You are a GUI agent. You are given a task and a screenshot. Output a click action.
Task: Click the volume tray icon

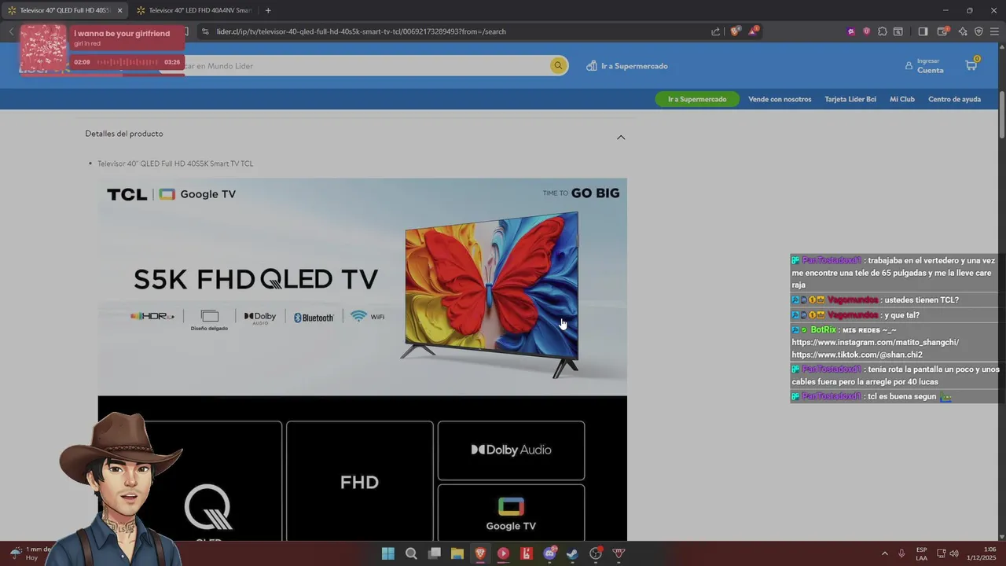click(954, 553)
